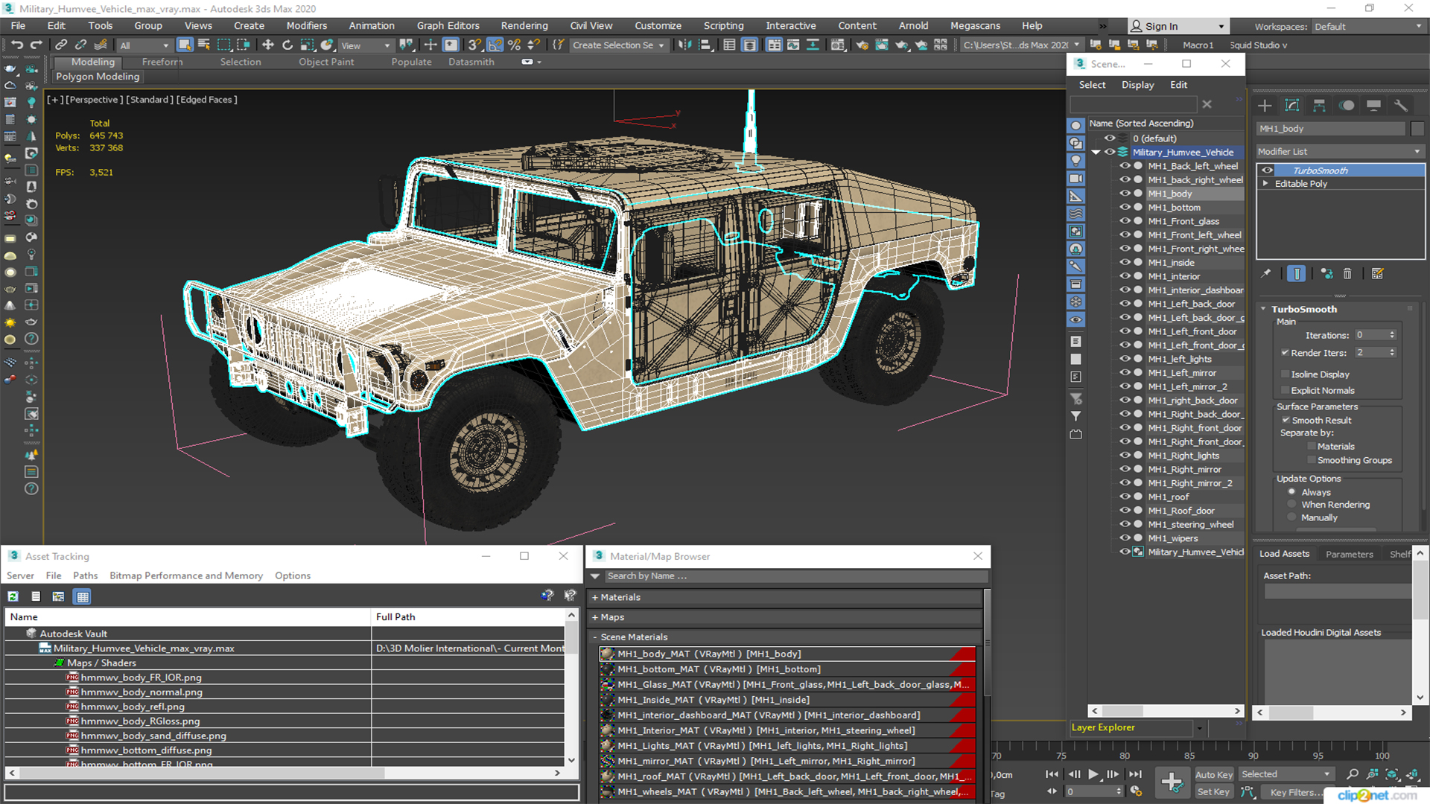Open the Utilities wrench panel tab

click(1401, 106)
